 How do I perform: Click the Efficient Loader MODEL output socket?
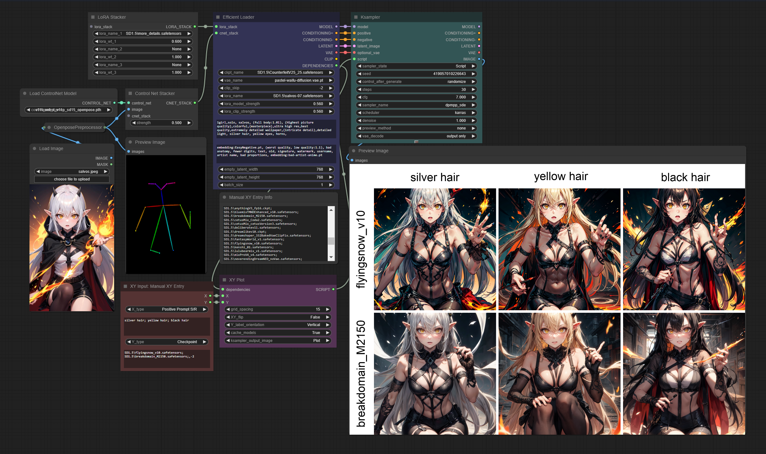[x=336, y=27]
